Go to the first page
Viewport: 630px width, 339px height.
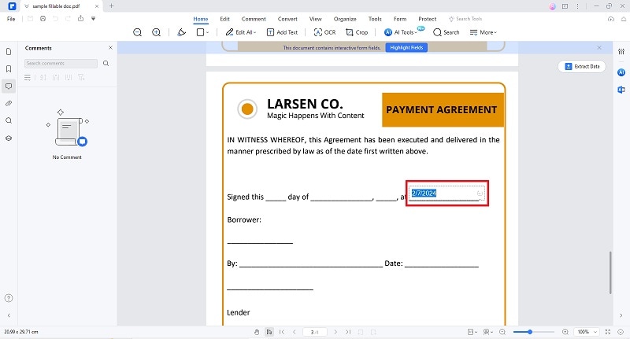pyautogui.click(x=282, y=332)
